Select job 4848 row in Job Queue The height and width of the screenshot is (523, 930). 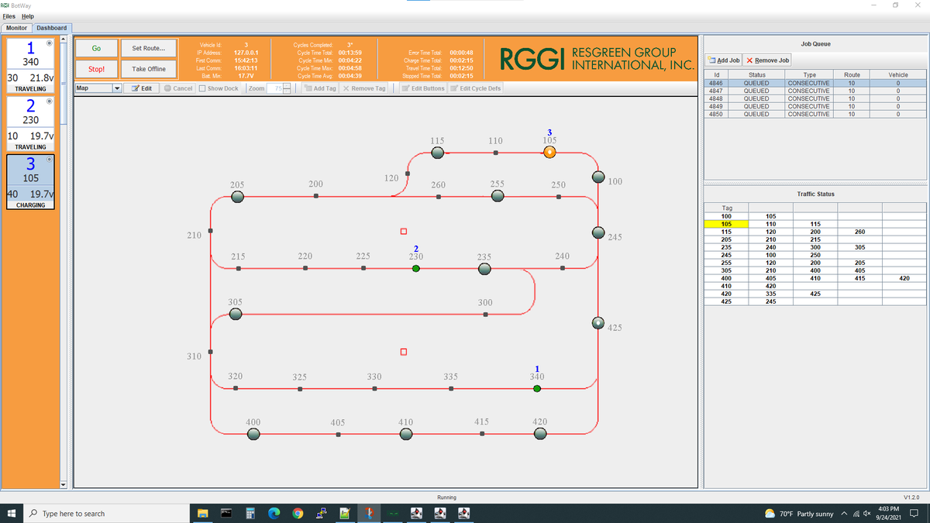(816, 98)
